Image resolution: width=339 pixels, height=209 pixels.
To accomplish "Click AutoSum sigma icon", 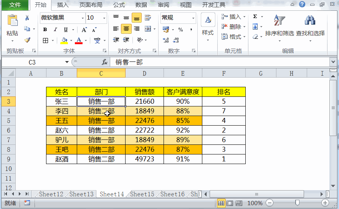I will click(255, 17).
